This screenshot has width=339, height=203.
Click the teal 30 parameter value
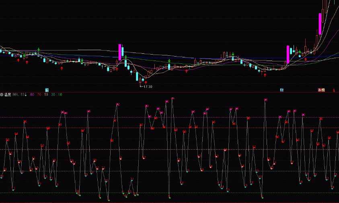(53, 95)
